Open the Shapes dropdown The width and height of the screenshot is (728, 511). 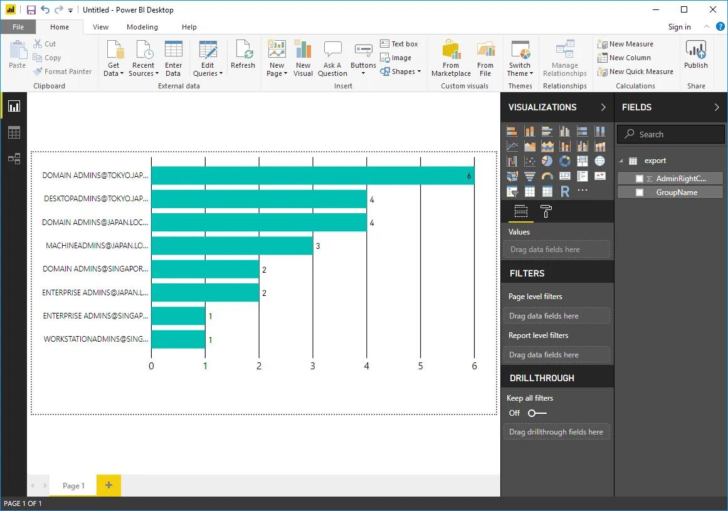click(400, 71)
